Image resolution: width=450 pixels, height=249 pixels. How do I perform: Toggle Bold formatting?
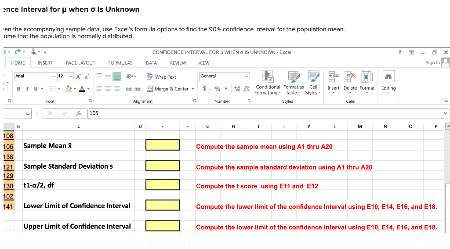(x=18, y=89)
